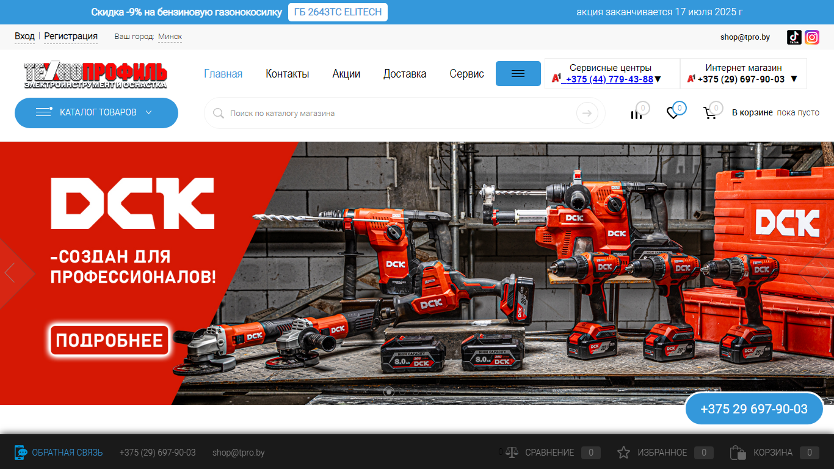The image size is (834, 469).
Task: Call +375 (44) 779-43-88 service number
Action: tap(609, 79)
